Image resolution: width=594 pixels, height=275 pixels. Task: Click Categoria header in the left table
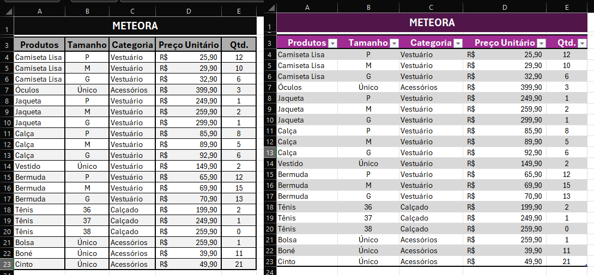(132, 45)
